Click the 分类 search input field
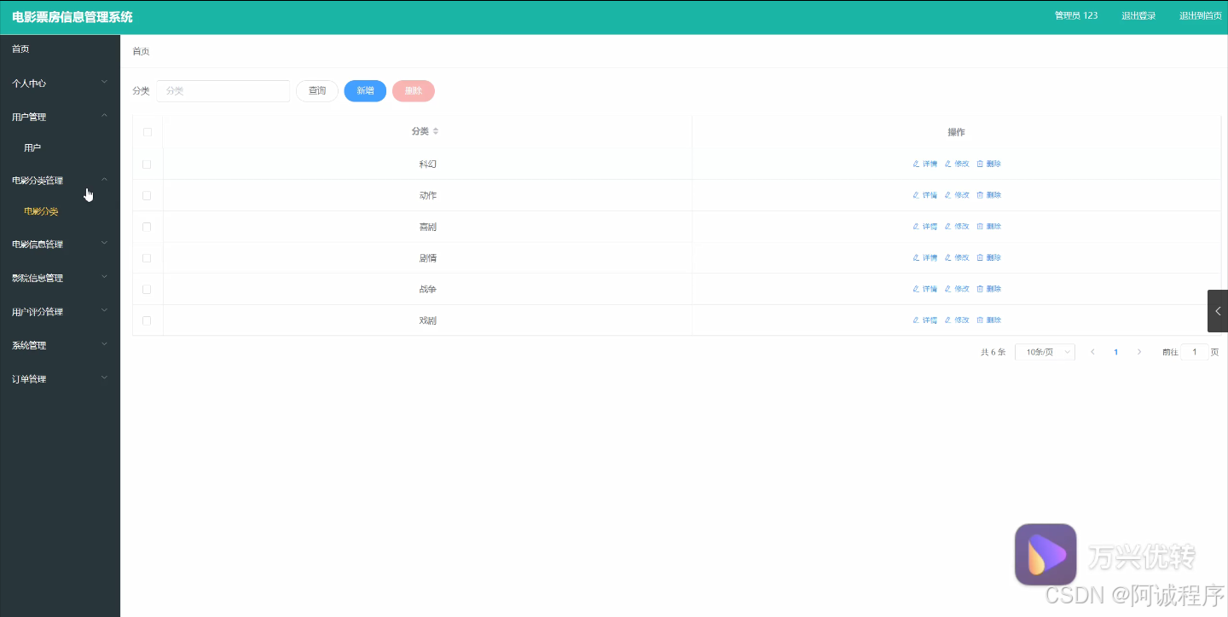1228x617 pixels. tap(223, 90)
